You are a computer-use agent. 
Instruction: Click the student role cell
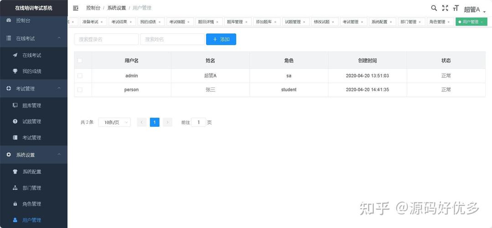click(x=289, y=90)
